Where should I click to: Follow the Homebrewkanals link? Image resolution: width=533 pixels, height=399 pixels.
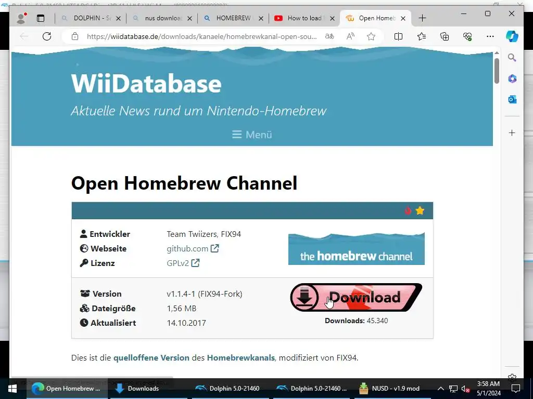point(240,357)
